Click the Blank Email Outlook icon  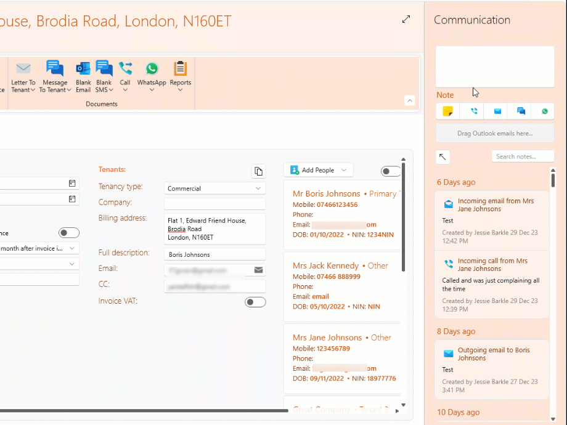pyautogui.click(x=83, y=76)
